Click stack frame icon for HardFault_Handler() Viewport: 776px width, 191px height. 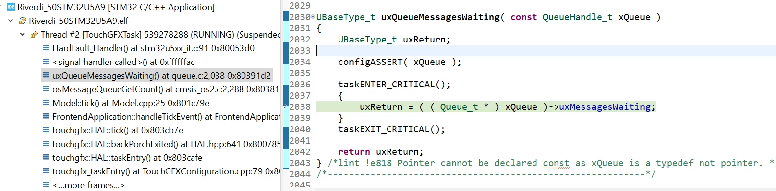click(46, 48)
